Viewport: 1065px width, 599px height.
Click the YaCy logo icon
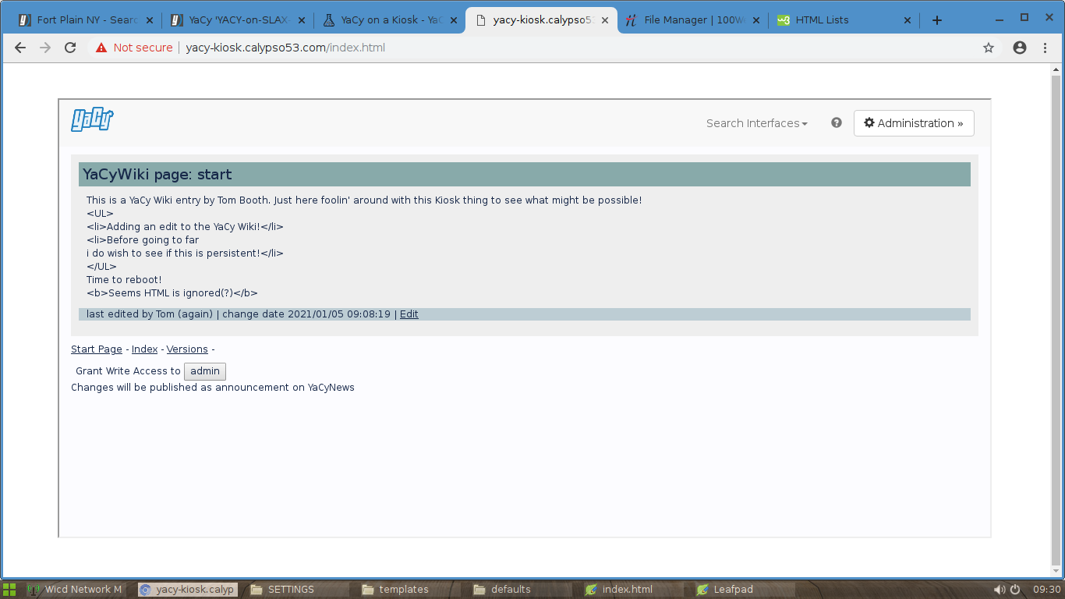92,120
